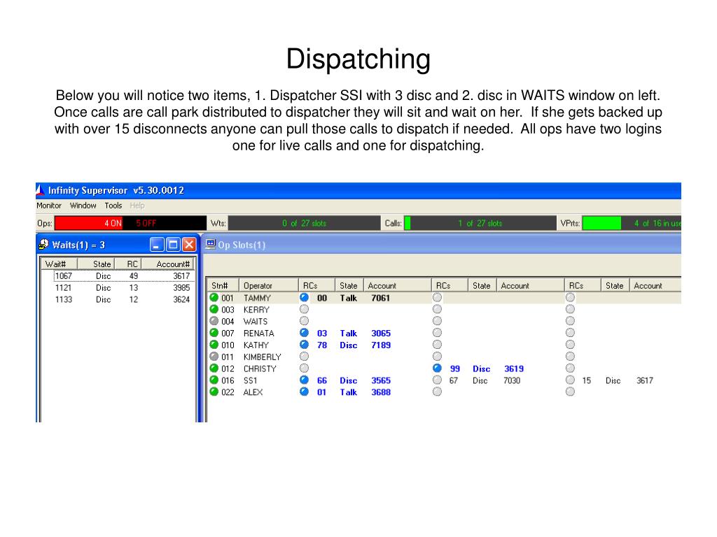This screenshot has height=537, width=717.
Task: Click SS1's third-slot indicator beside 15
Action: tap(570, 380)
